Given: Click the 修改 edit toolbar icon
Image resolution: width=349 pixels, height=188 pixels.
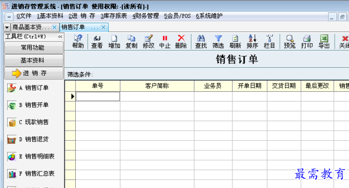Looking at the screenshot, I should click(x=148, y=41).
